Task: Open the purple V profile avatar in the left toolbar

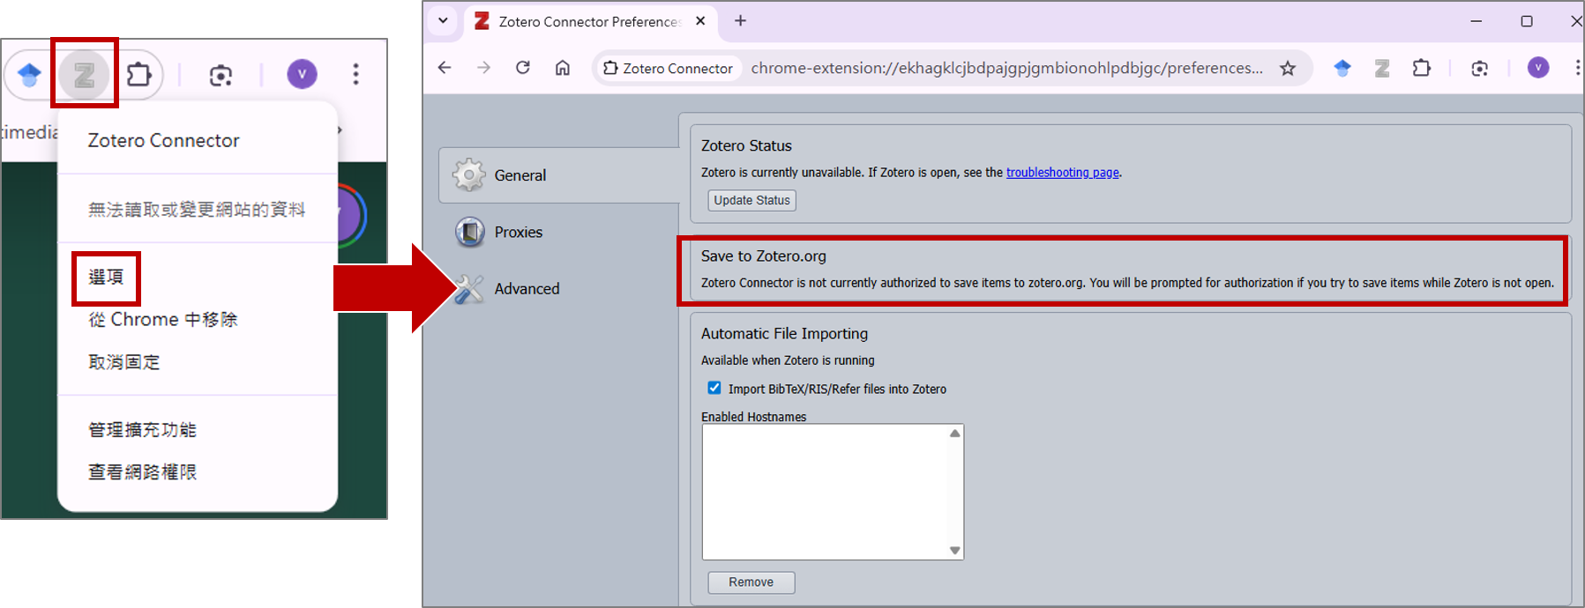Action: 302,74
